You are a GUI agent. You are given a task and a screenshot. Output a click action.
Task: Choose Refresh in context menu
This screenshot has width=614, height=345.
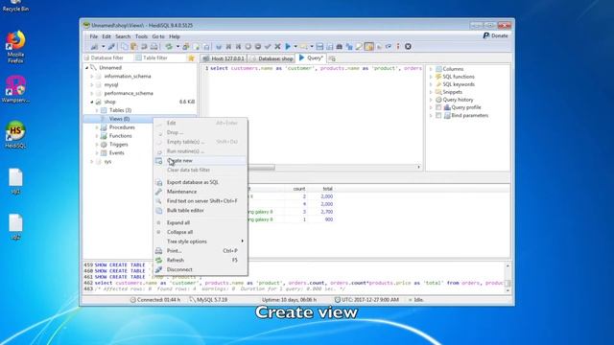pyautogui.click(x=201, y=260)
